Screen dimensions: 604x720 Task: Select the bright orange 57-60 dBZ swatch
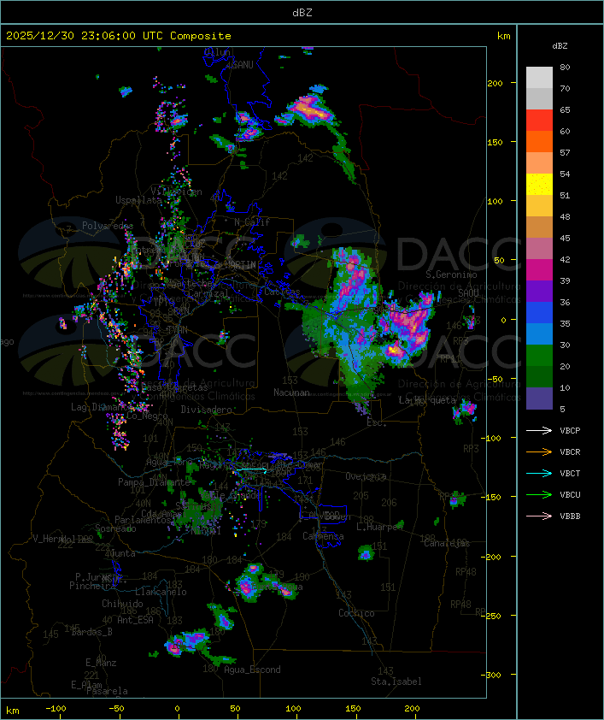[x=539, y=141]
